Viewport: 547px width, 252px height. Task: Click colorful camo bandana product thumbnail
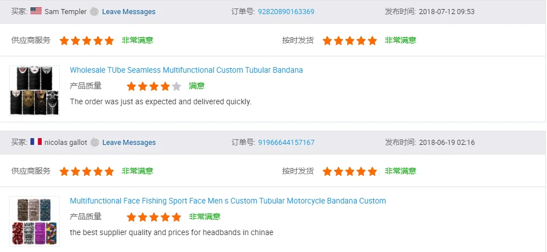(34, 221)
